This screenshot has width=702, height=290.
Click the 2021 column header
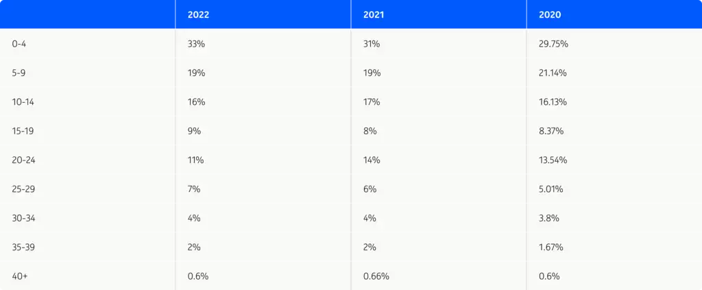point(374,15)
